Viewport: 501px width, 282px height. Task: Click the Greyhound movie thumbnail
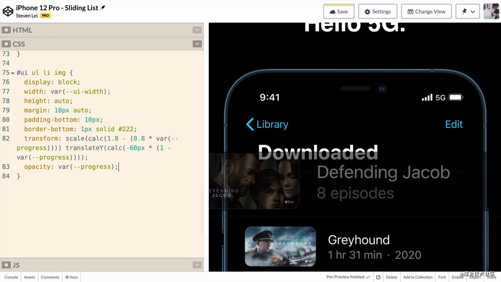click(x=280, y=246)
